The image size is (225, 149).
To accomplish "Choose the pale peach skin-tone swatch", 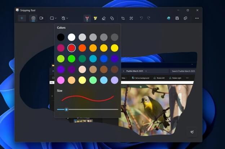I will (82, 69).
